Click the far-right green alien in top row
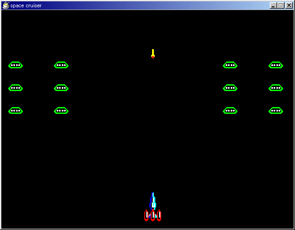Image resolution: width=295 pixels, height=230 pixels. pos(276,65)
